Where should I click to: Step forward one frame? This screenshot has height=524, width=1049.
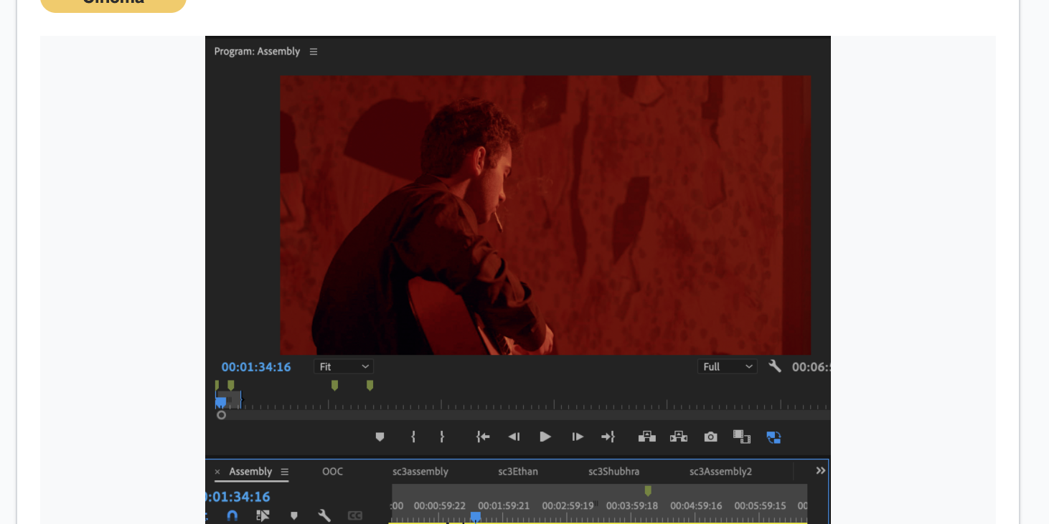(578, 437)
